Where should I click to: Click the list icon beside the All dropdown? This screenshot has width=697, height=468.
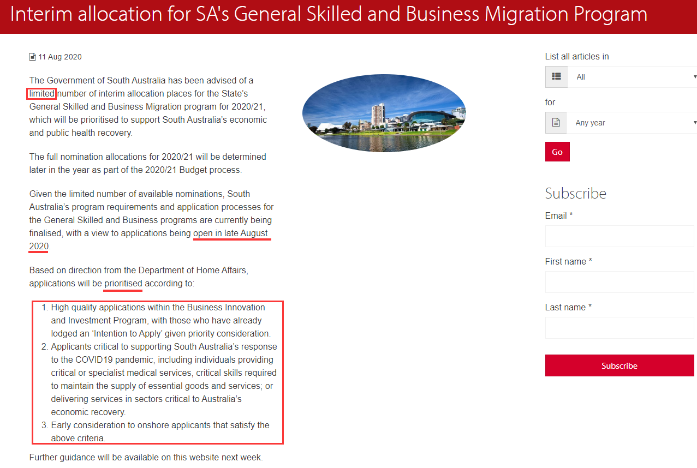[x=556, y=77]
